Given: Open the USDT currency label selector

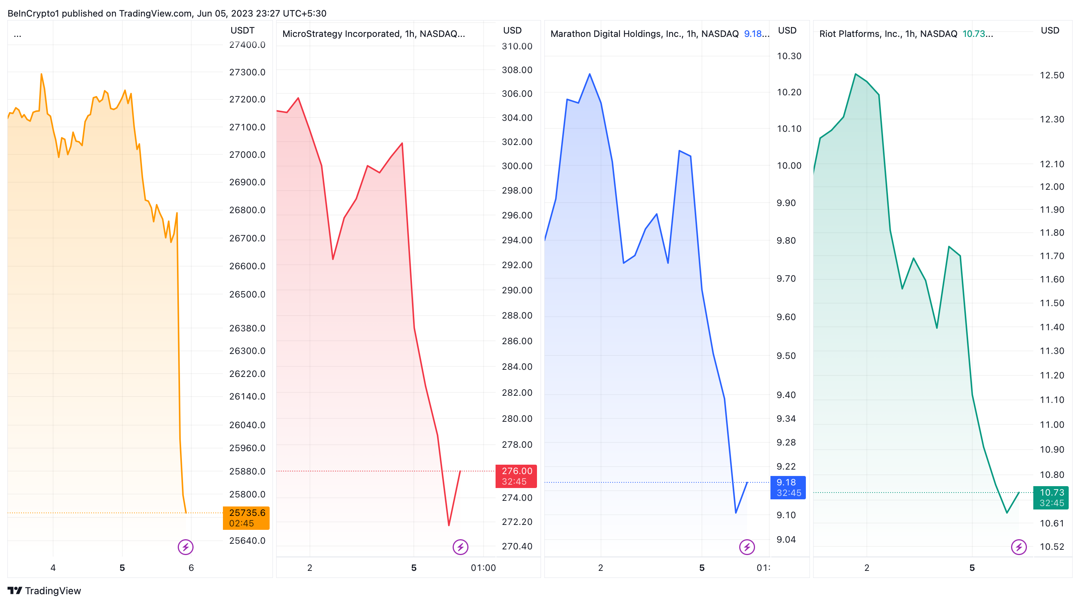Looking at the screenshot, I should click(x=243, y=30).
